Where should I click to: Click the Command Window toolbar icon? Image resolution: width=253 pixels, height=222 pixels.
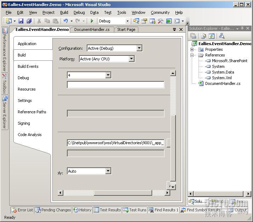tap(177, 21)
